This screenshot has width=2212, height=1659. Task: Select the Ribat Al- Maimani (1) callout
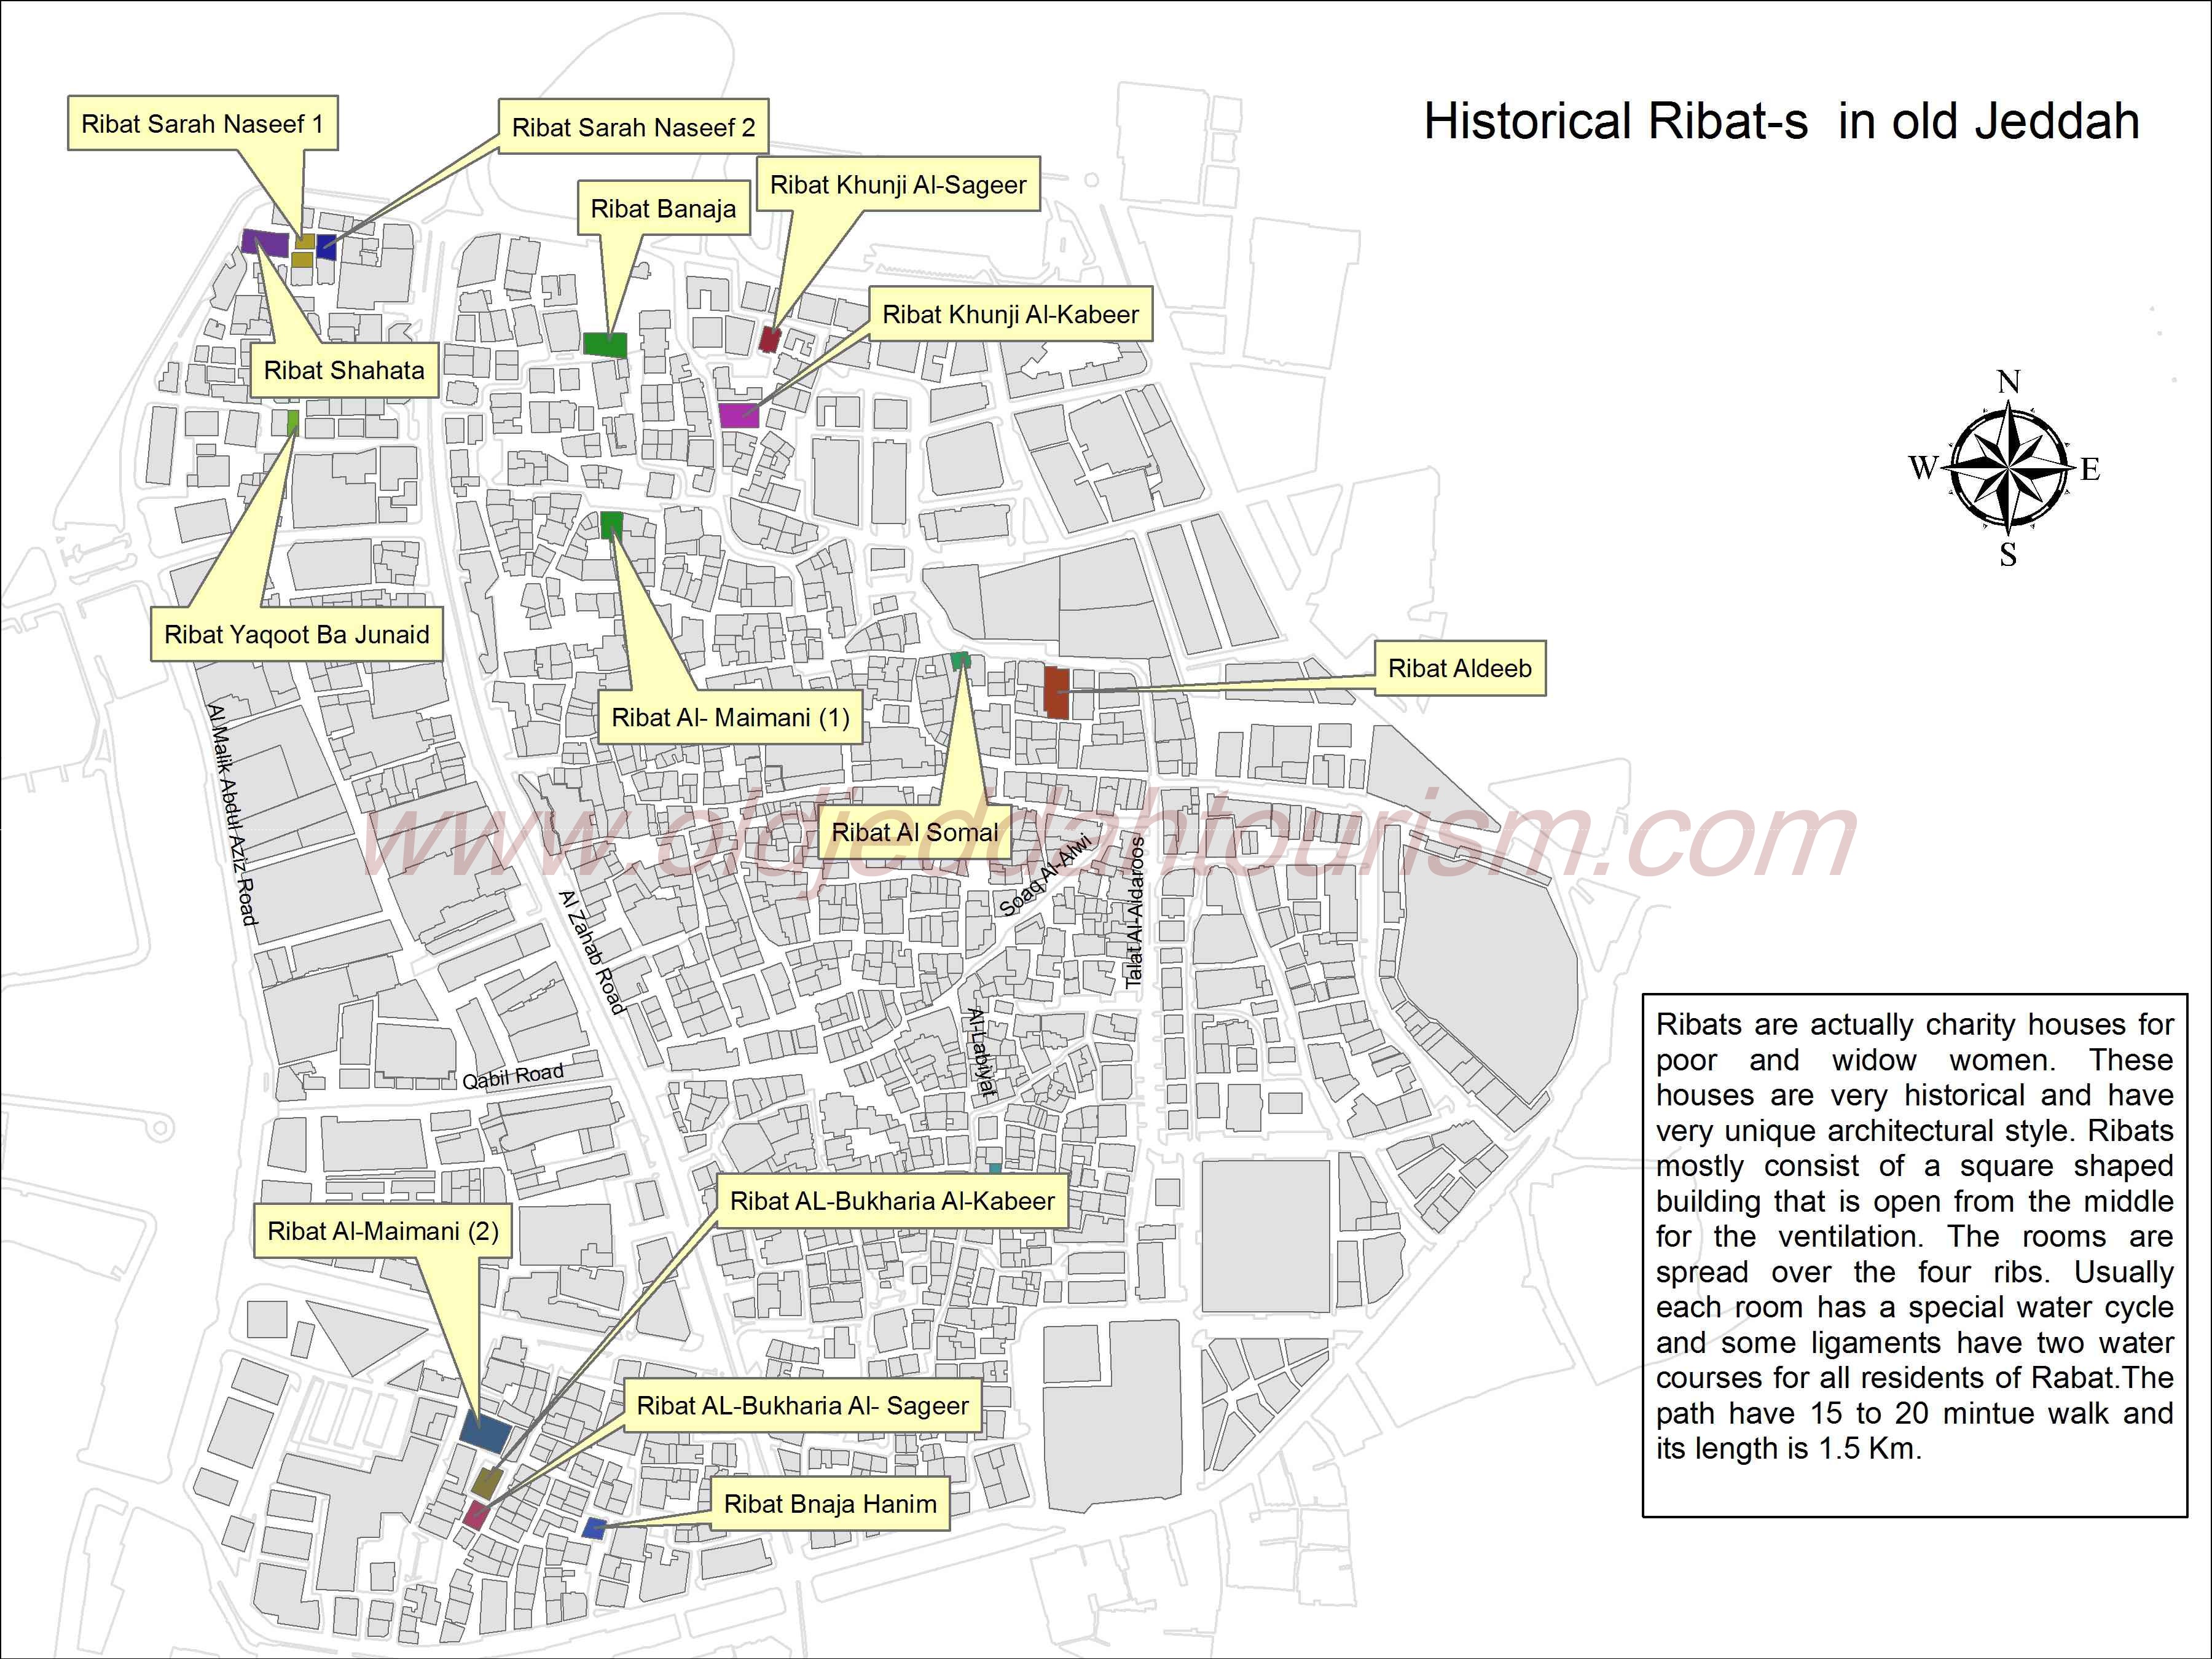click(x=730, y=717)
